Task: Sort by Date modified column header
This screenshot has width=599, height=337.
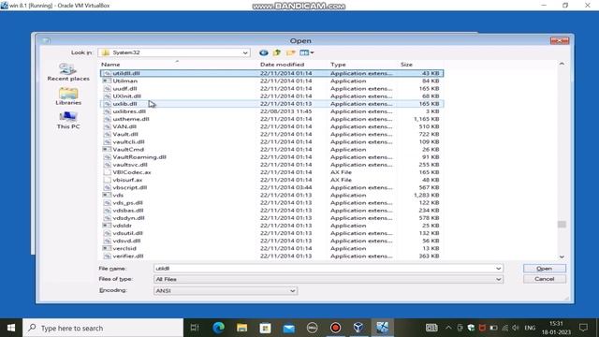Action: [x=282, y=65]
